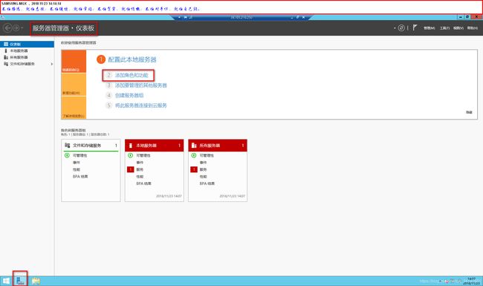Screen dimensions: 483x286
Task: Click 服务 in the 所有服务器 tile
Action: 204,169
